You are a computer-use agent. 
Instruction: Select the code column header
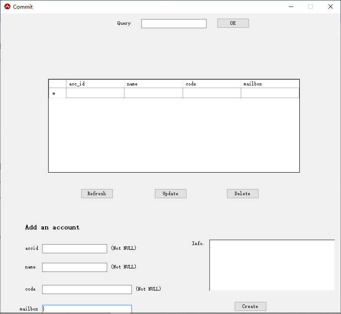[212, 84]
